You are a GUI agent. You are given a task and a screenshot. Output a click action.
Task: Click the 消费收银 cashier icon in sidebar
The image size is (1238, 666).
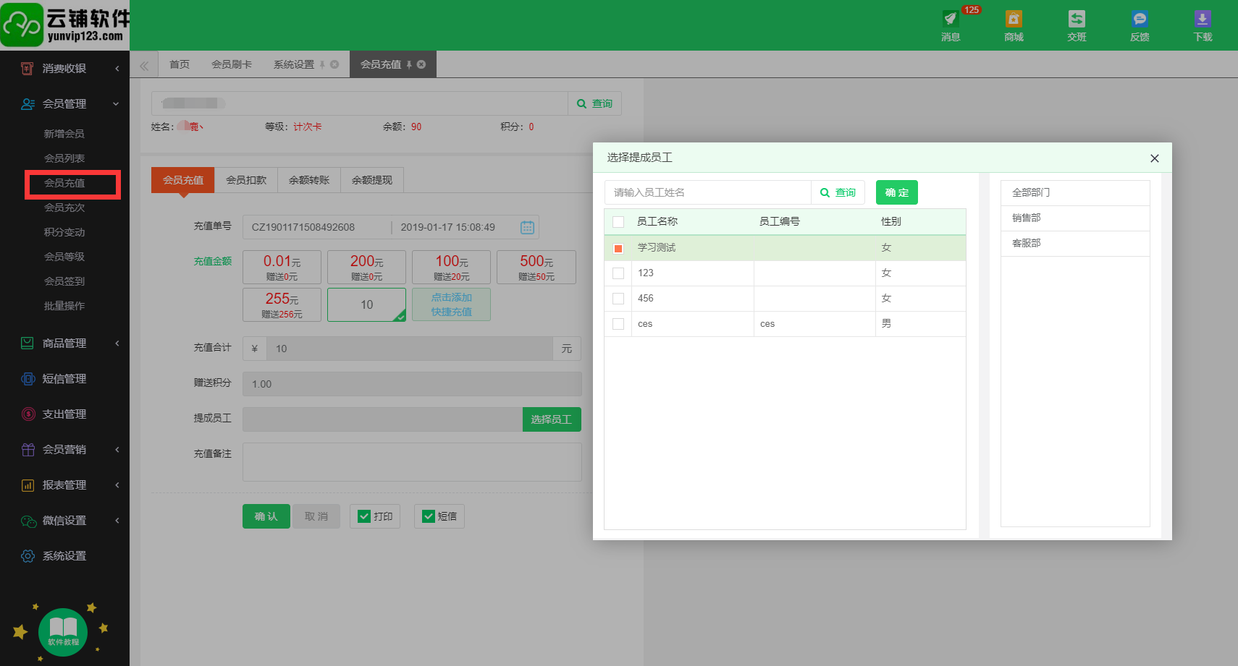click(28, 69)
